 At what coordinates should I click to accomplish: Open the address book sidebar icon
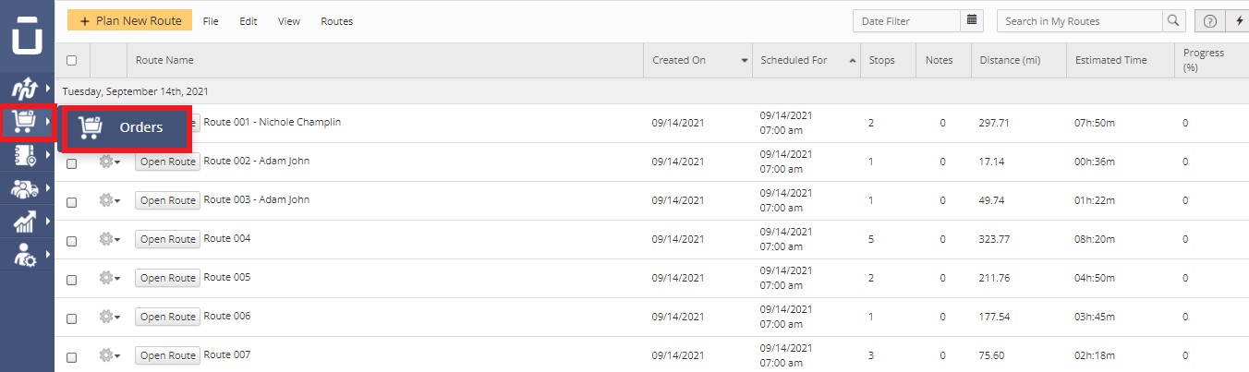tap(23, 156)
